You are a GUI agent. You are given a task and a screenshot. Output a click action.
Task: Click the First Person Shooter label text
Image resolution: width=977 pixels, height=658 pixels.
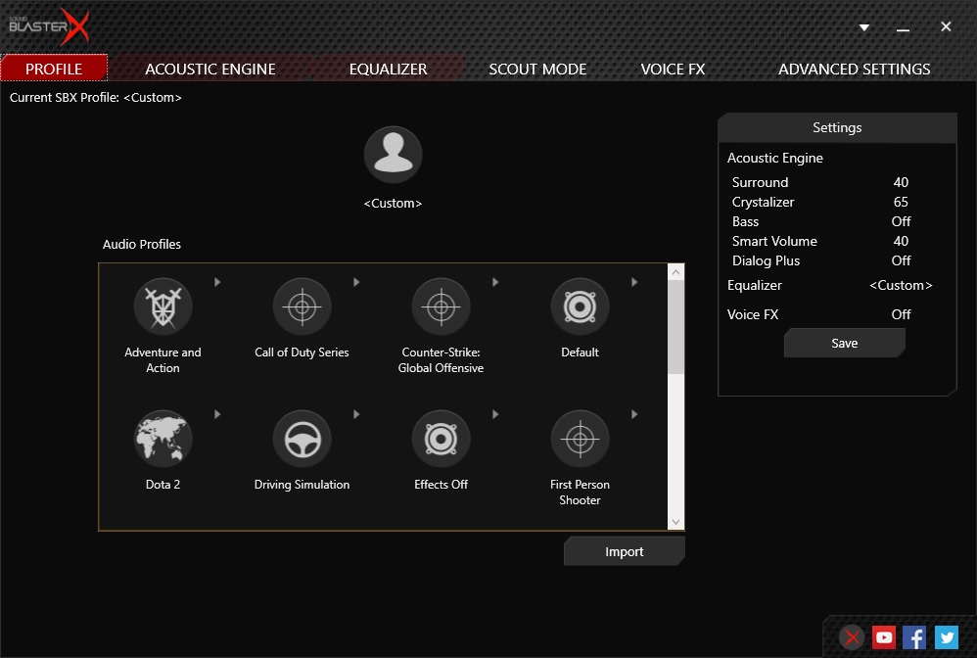[x=581, y=493]
